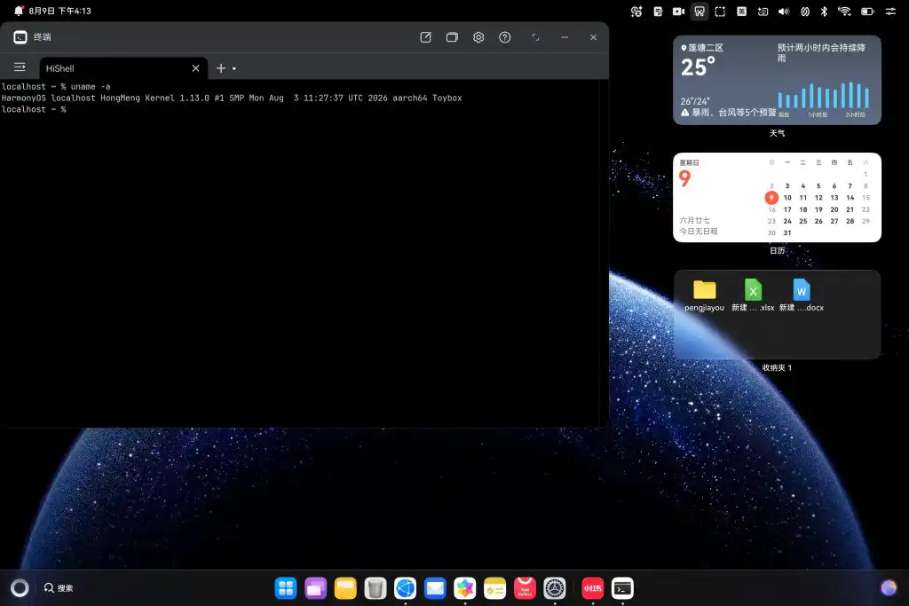This screenshot has height=606, width=909.
Task: Open the weather widget showing 25°
Action: click(777, 80)
